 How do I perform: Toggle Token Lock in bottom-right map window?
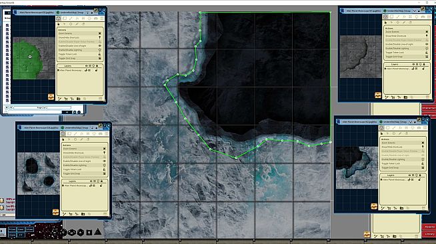(403, 164)
